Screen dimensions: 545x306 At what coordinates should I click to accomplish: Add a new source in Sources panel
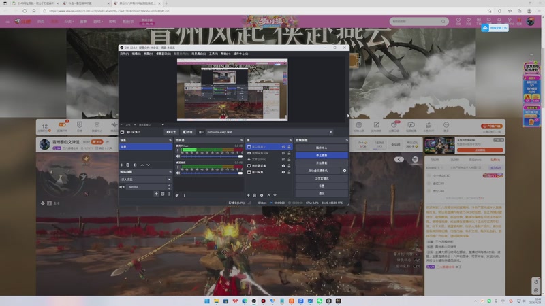pyautogui.click(x=248, y=195)
